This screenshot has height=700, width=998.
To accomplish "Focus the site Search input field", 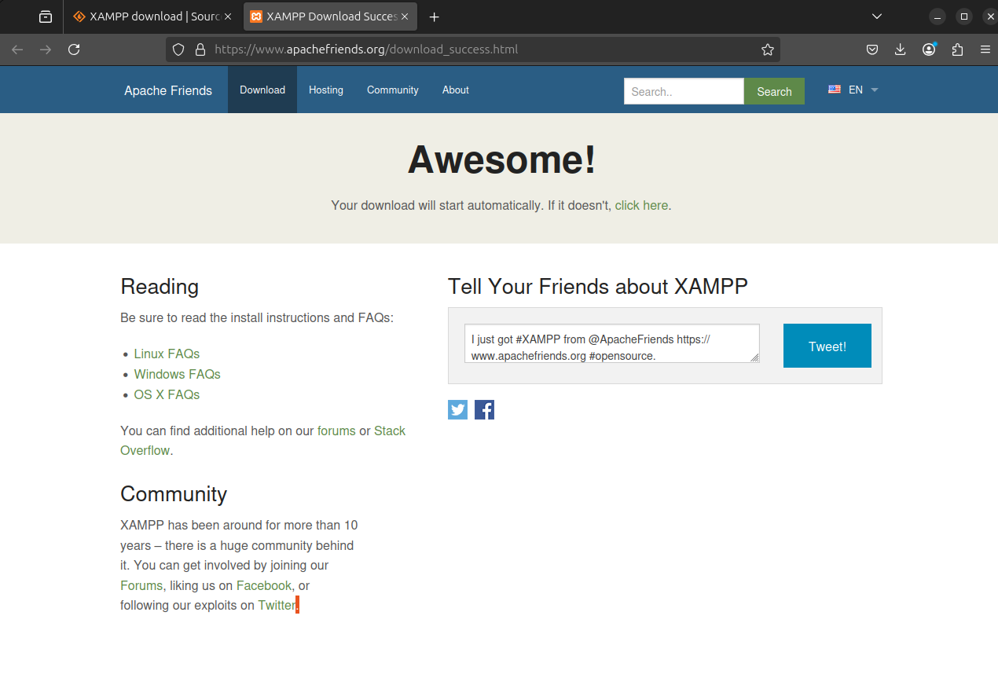I will pyautogui.click(x=684, y=91).
